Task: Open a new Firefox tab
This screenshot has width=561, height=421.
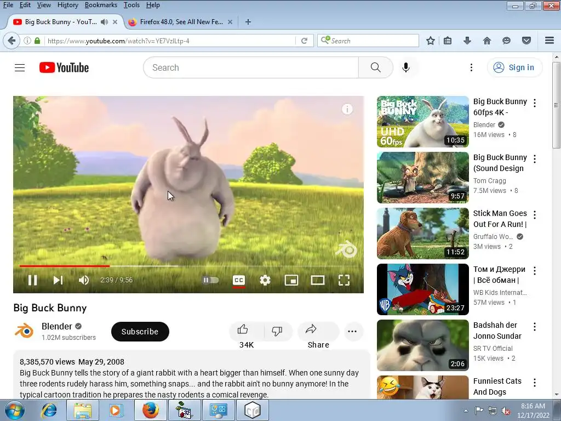Action: (x=248, y=22)
